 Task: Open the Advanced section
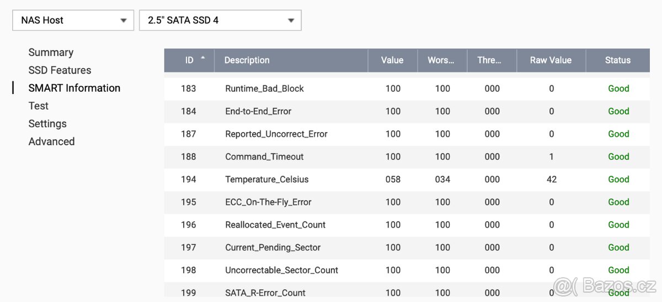coord(51,141)
